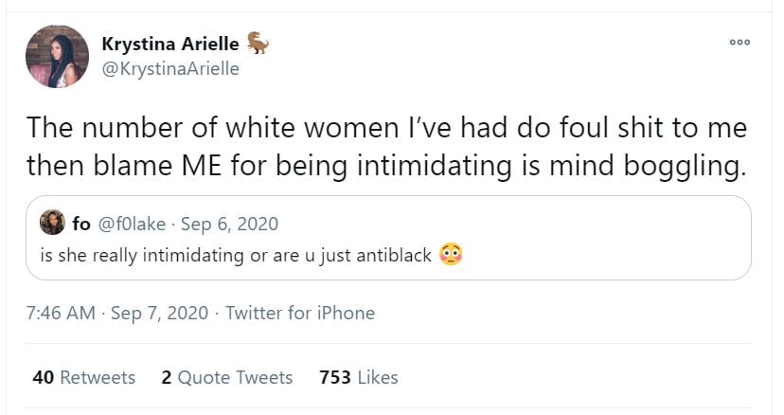Click Krystina Arielle's profile avatar
This screenshot has width=784, height=415.
[57, 56]
